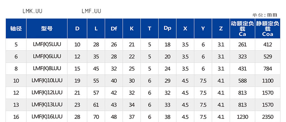The image size is (286, 122).
Task: Select the LMF(K)10LUU model entry
Action: [x=47, y=80]
